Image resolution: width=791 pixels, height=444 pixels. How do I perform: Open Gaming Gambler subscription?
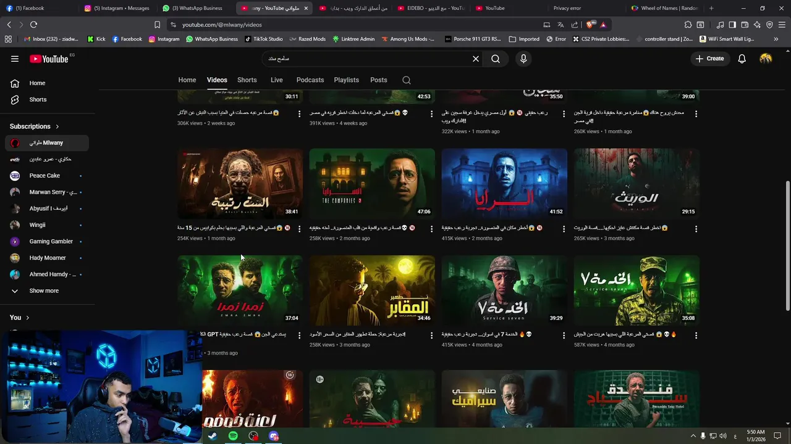click(x=47, y=241)
